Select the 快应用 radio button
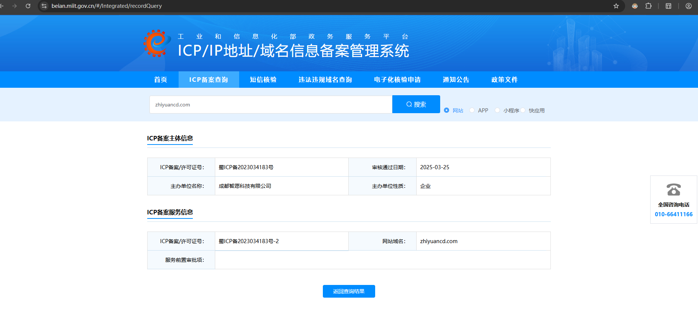 [x=523, y=110]
